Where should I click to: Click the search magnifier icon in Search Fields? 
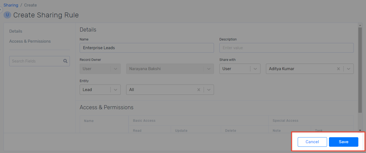point(65,61)
